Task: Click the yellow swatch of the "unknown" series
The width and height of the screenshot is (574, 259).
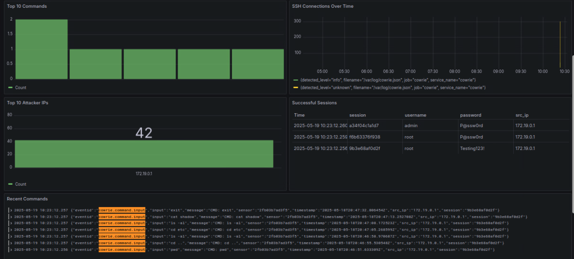Action: pyautogui.click(x=295, y=88)
